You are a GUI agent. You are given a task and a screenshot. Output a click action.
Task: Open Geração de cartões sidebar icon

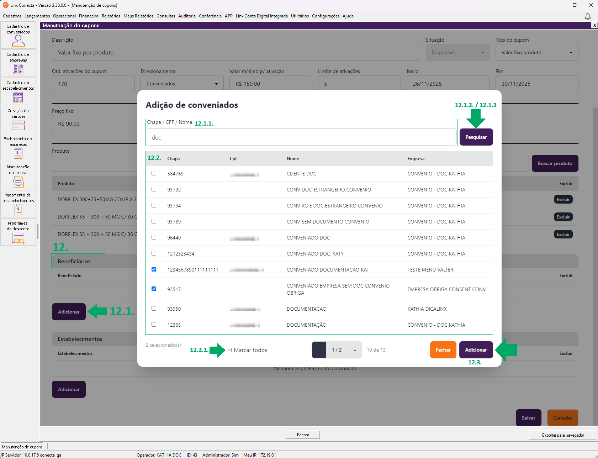[18, 120]
